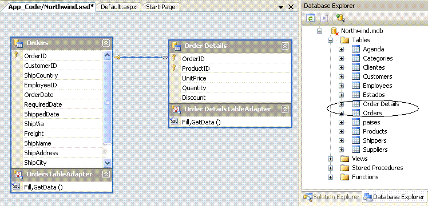Image resolution: width=428 pixels, height=206 pixels.
Task: Collapse the Orders DataTable columns section
Action: [x=106, y=43]
